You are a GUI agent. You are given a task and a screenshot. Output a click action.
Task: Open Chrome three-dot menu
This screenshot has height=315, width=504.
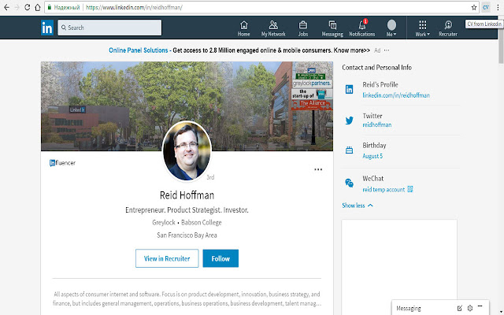point(498,7)
